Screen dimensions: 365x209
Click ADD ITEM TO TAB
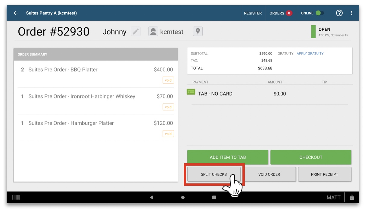tap(228, 157)
